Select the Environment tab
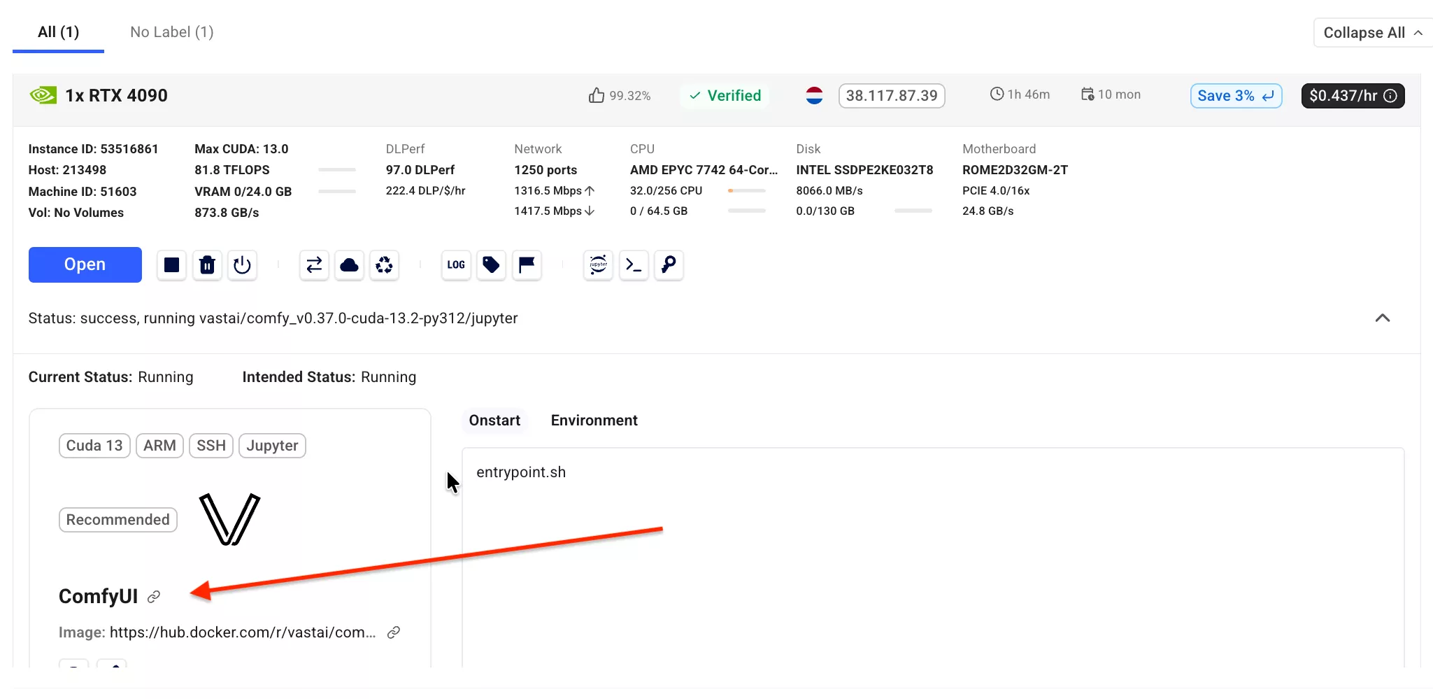 tap(594, 421)
